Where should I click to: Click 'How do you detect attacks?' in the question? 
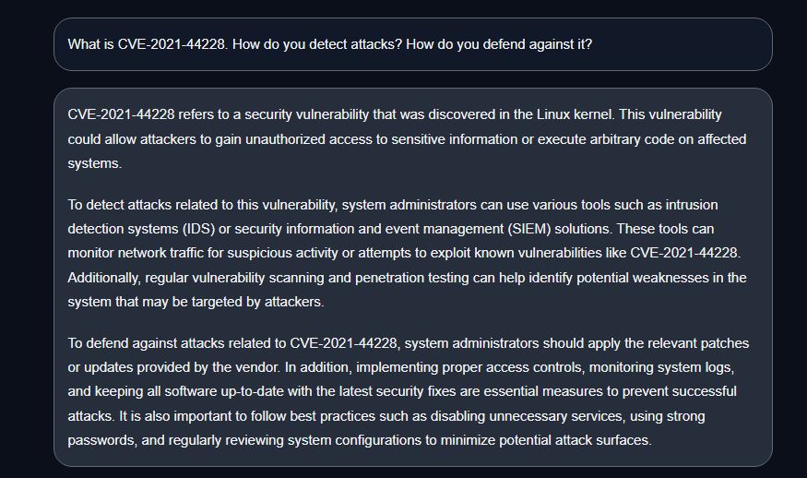click(317, 44)
